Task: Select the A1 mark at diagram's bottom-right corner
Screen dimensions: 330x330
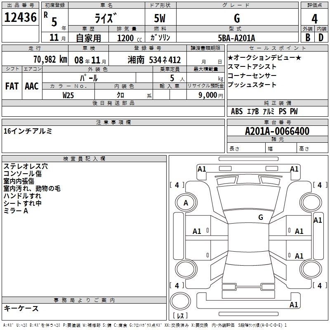Action: [x=294, y=305]
